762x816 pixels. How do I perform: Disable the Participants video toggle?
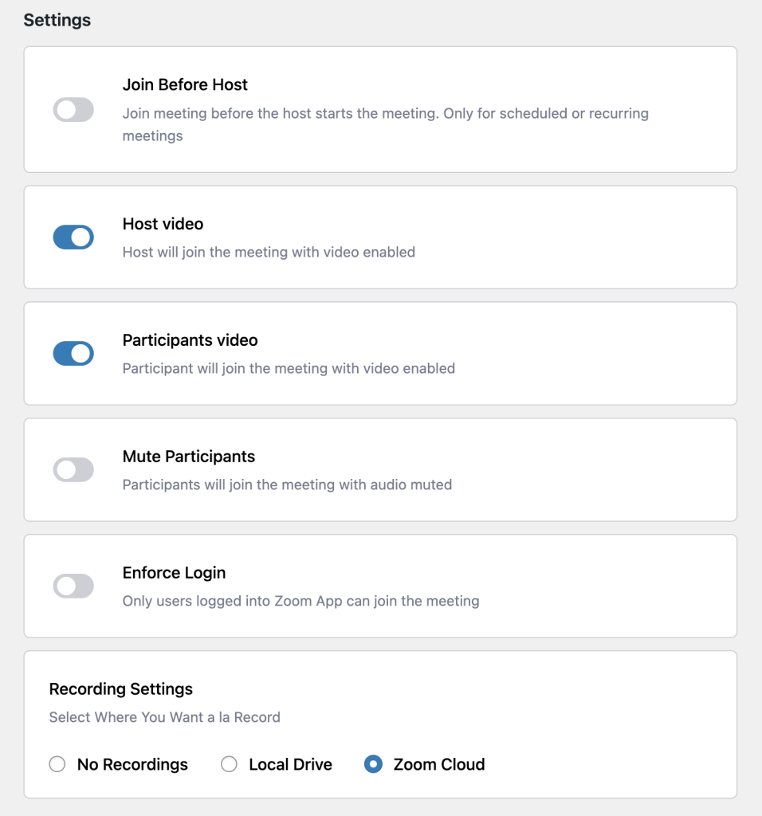73,354
